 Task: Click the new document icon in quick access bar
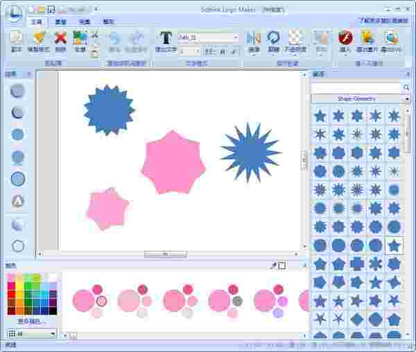tap(31, 9)
